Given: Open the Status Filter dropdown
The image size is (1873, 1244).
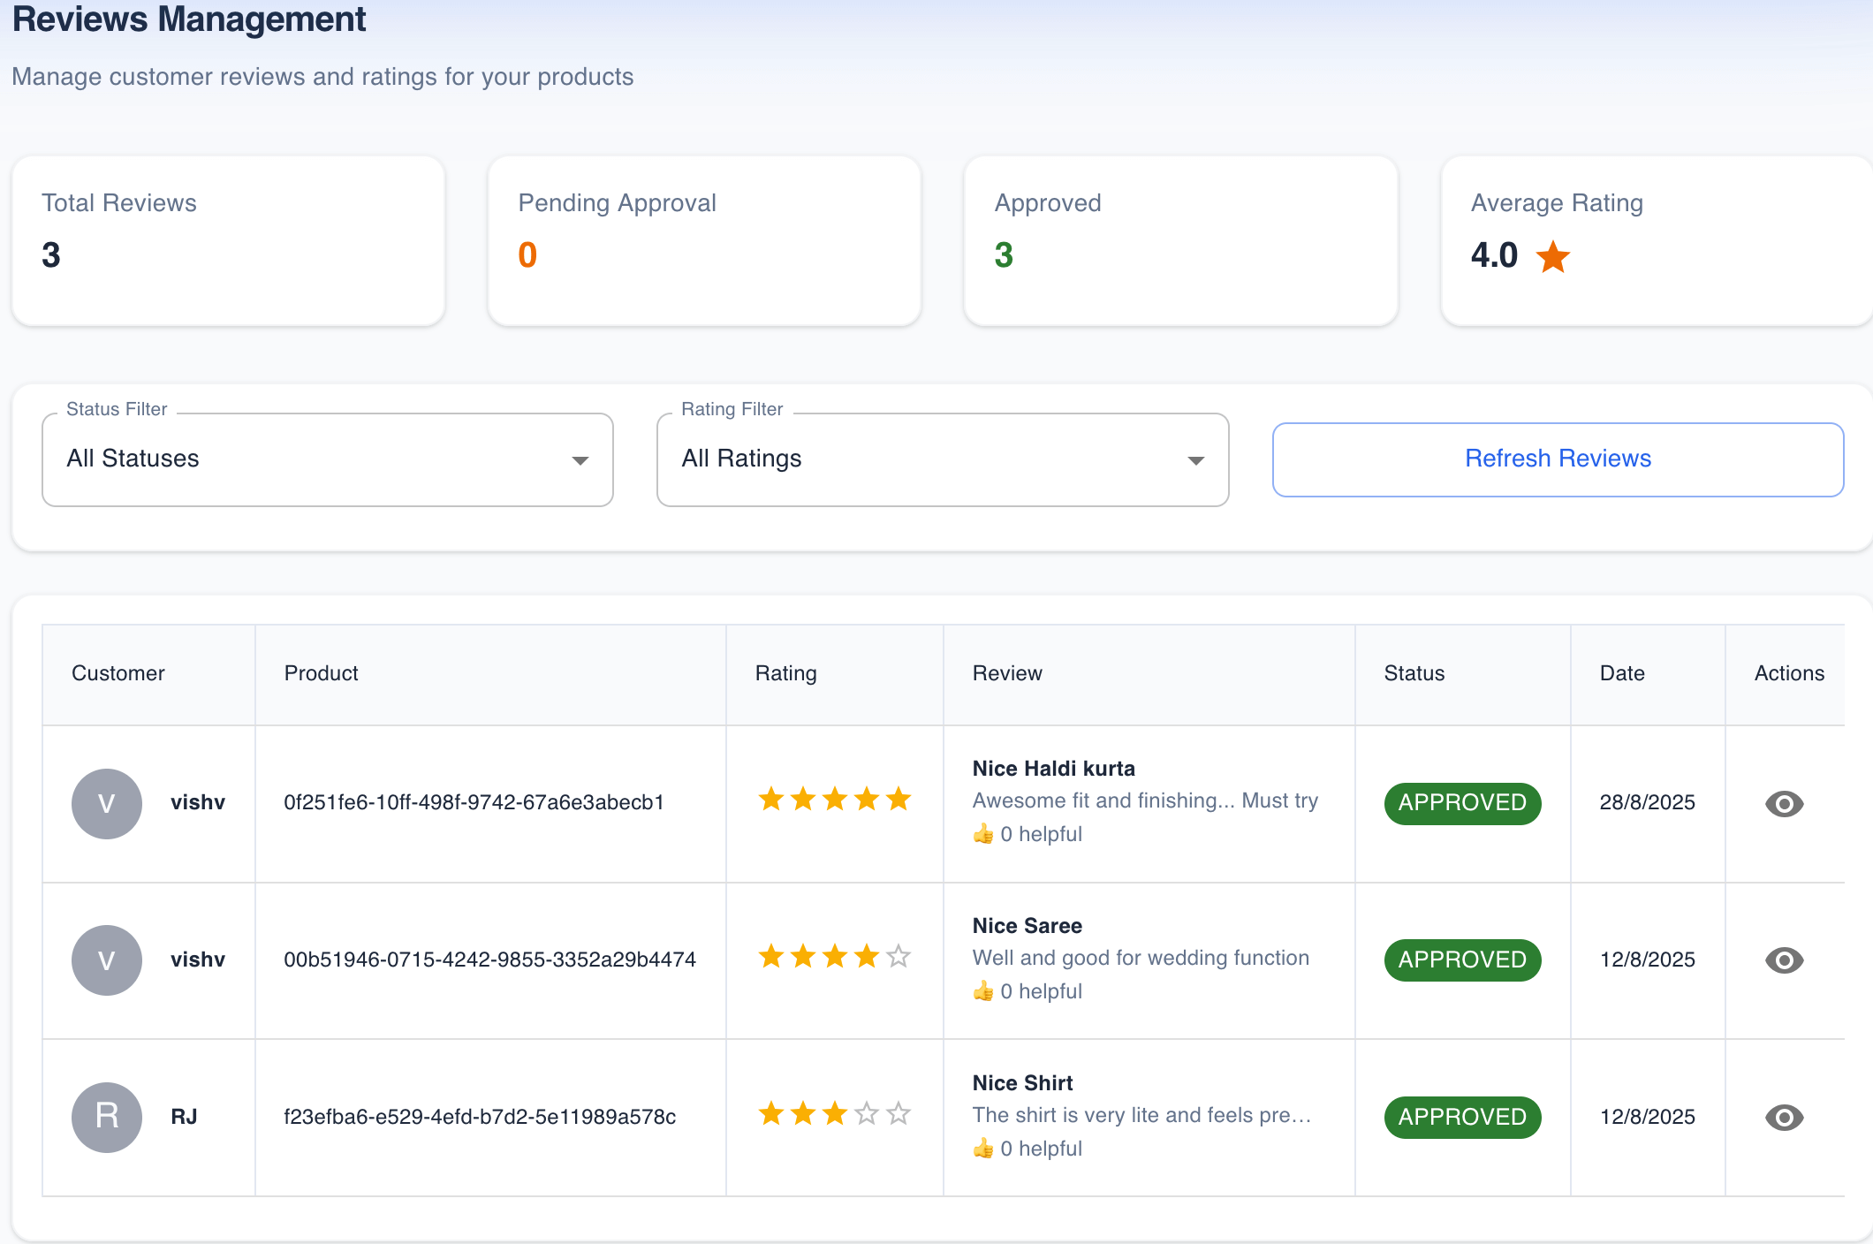Looking at the screenshot, I should pos(327,459).
